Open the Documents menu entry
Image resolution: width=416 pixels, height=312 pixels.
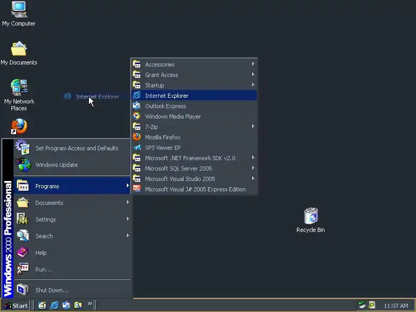point(72,203)
